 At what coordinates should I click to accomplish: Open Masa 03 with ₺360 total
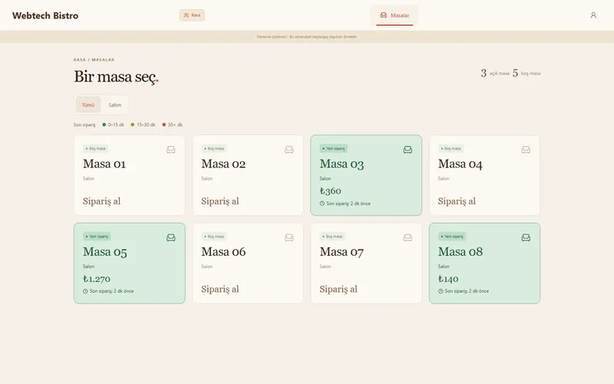(366, 175)
